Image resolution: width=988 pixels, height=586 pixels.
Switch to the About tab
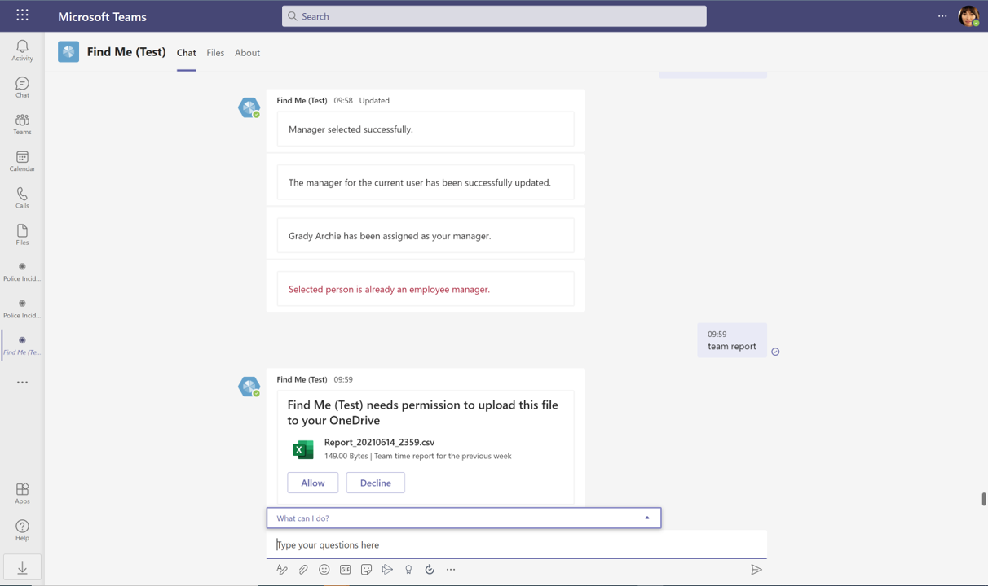tap(247, 53)
